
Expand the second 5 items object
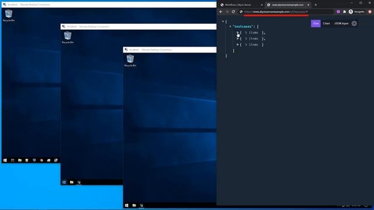click(x=238, y=38)
